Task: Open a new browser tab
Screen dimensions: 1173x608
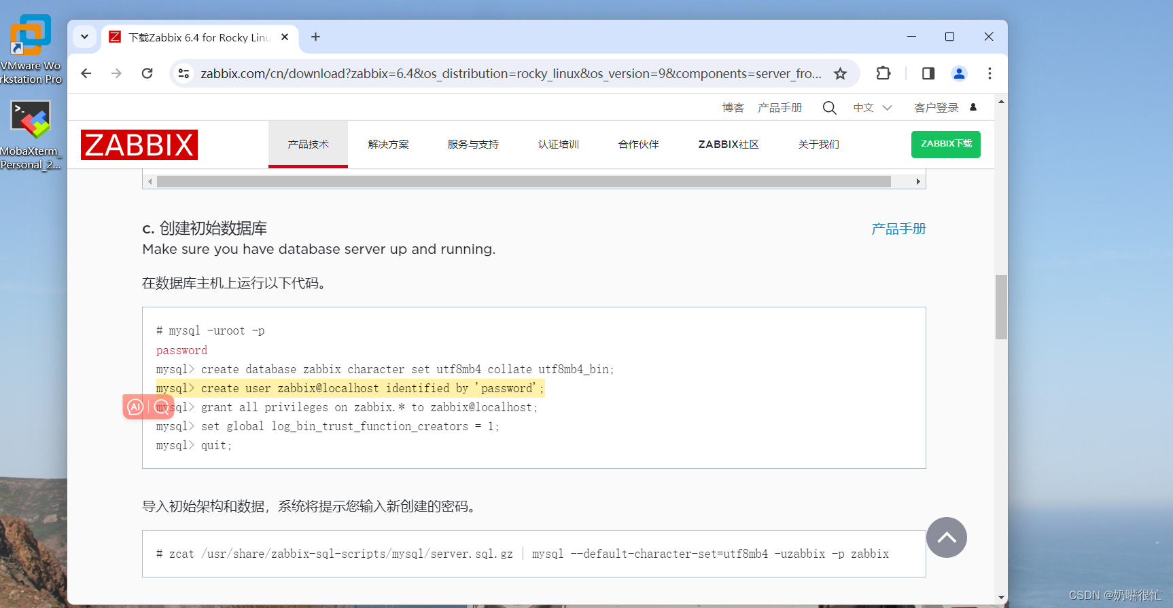Action: click(315, 37)
